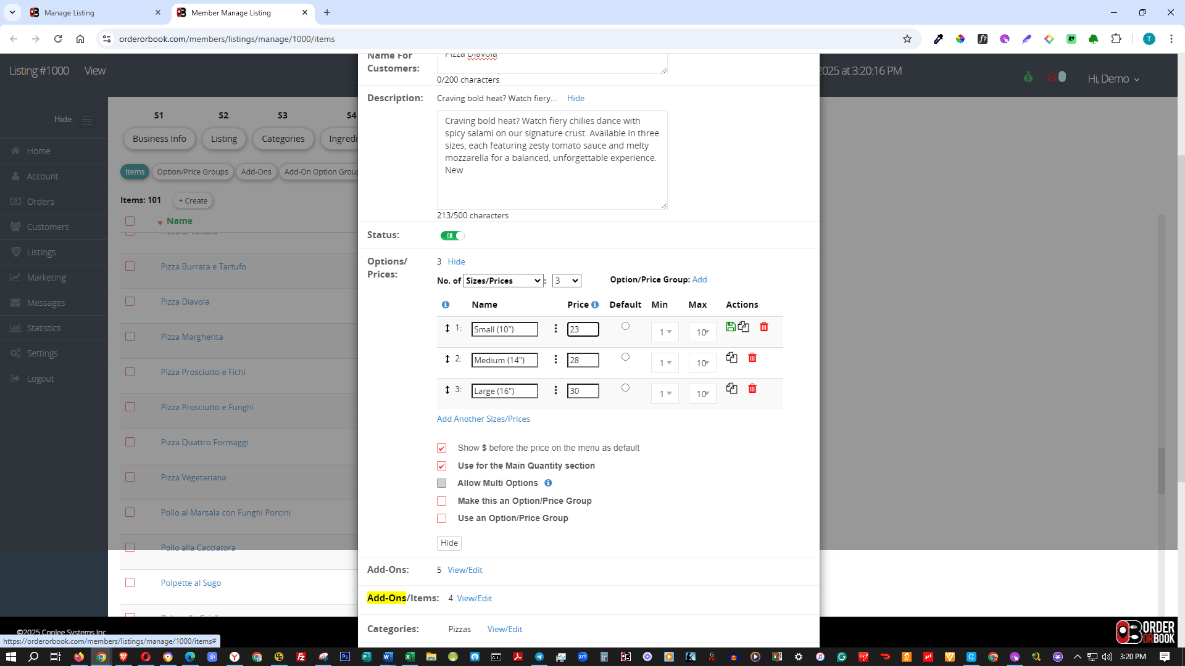Uncheck Show $ before the price checkbox
Image resolution: width=1185 pixels, height=666 pixels.
point(441,448)
